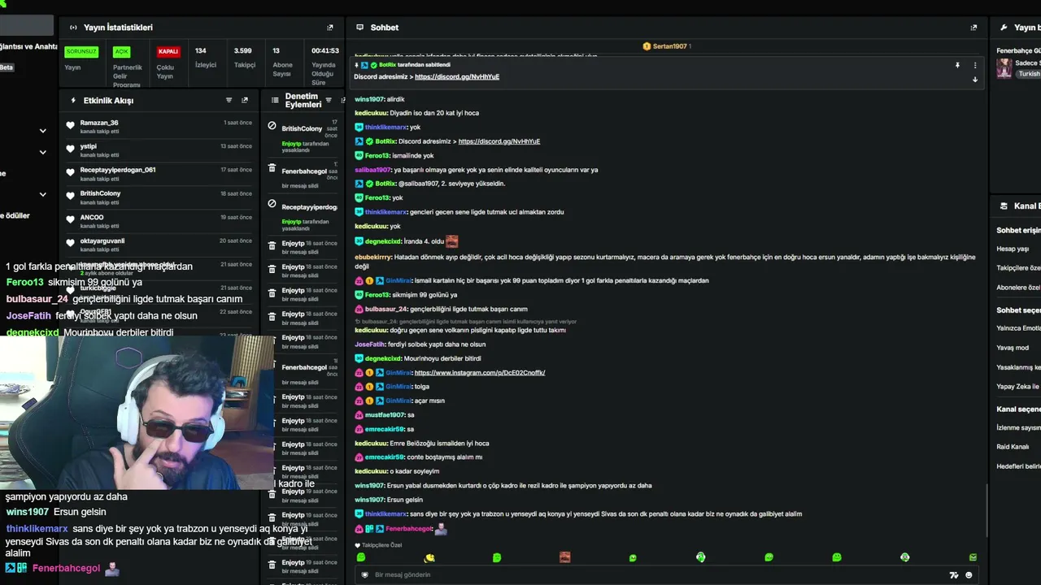This screenshot has height=585, width=1041.
Task: Open BritishColony follow event in activity feed
Action: (159, 197)
